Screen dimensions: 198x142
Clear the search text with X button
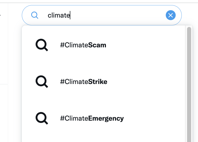tap(171, 16)
